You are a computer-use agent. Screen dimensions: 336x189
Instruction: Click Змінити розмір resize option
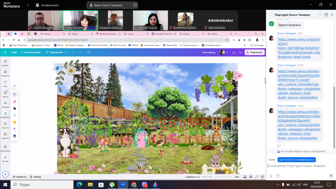(x=31, y=52)
